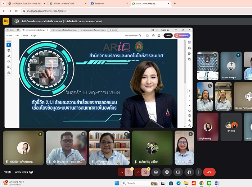Choose the Acrobat freehand draw tool

coord(9,61)
